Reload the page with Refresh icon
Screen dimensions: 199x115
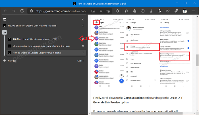pyautogui.click(x=22, y=11)
